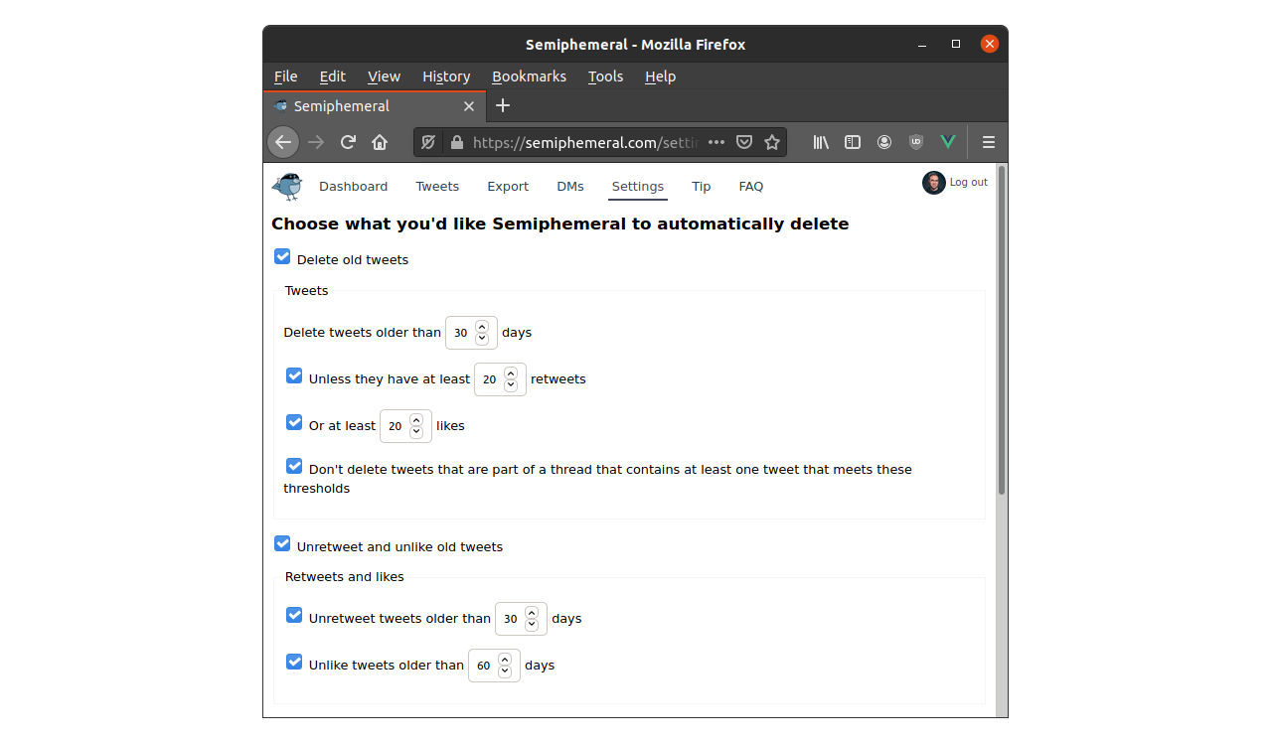Viewport: 1272px width, 745px height.
Task: Open the Firefox account icon
Action: [x=884, y=142]
